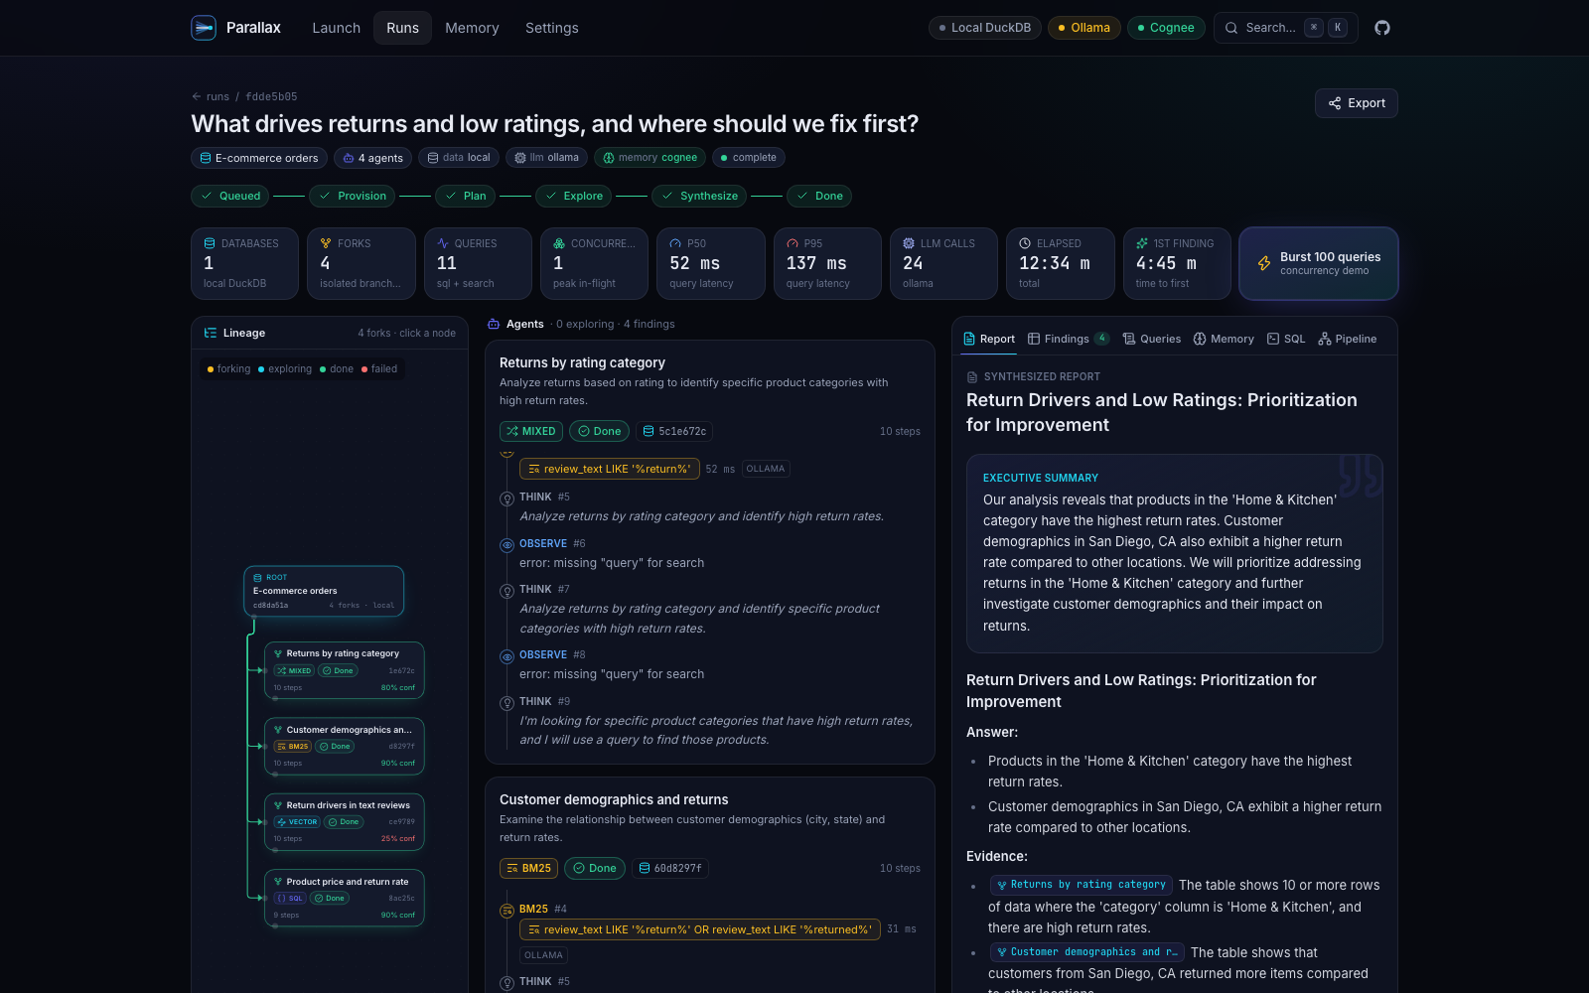Open the Memory tab in report panel
1589x993 pixels.
tap(1224, 339)
